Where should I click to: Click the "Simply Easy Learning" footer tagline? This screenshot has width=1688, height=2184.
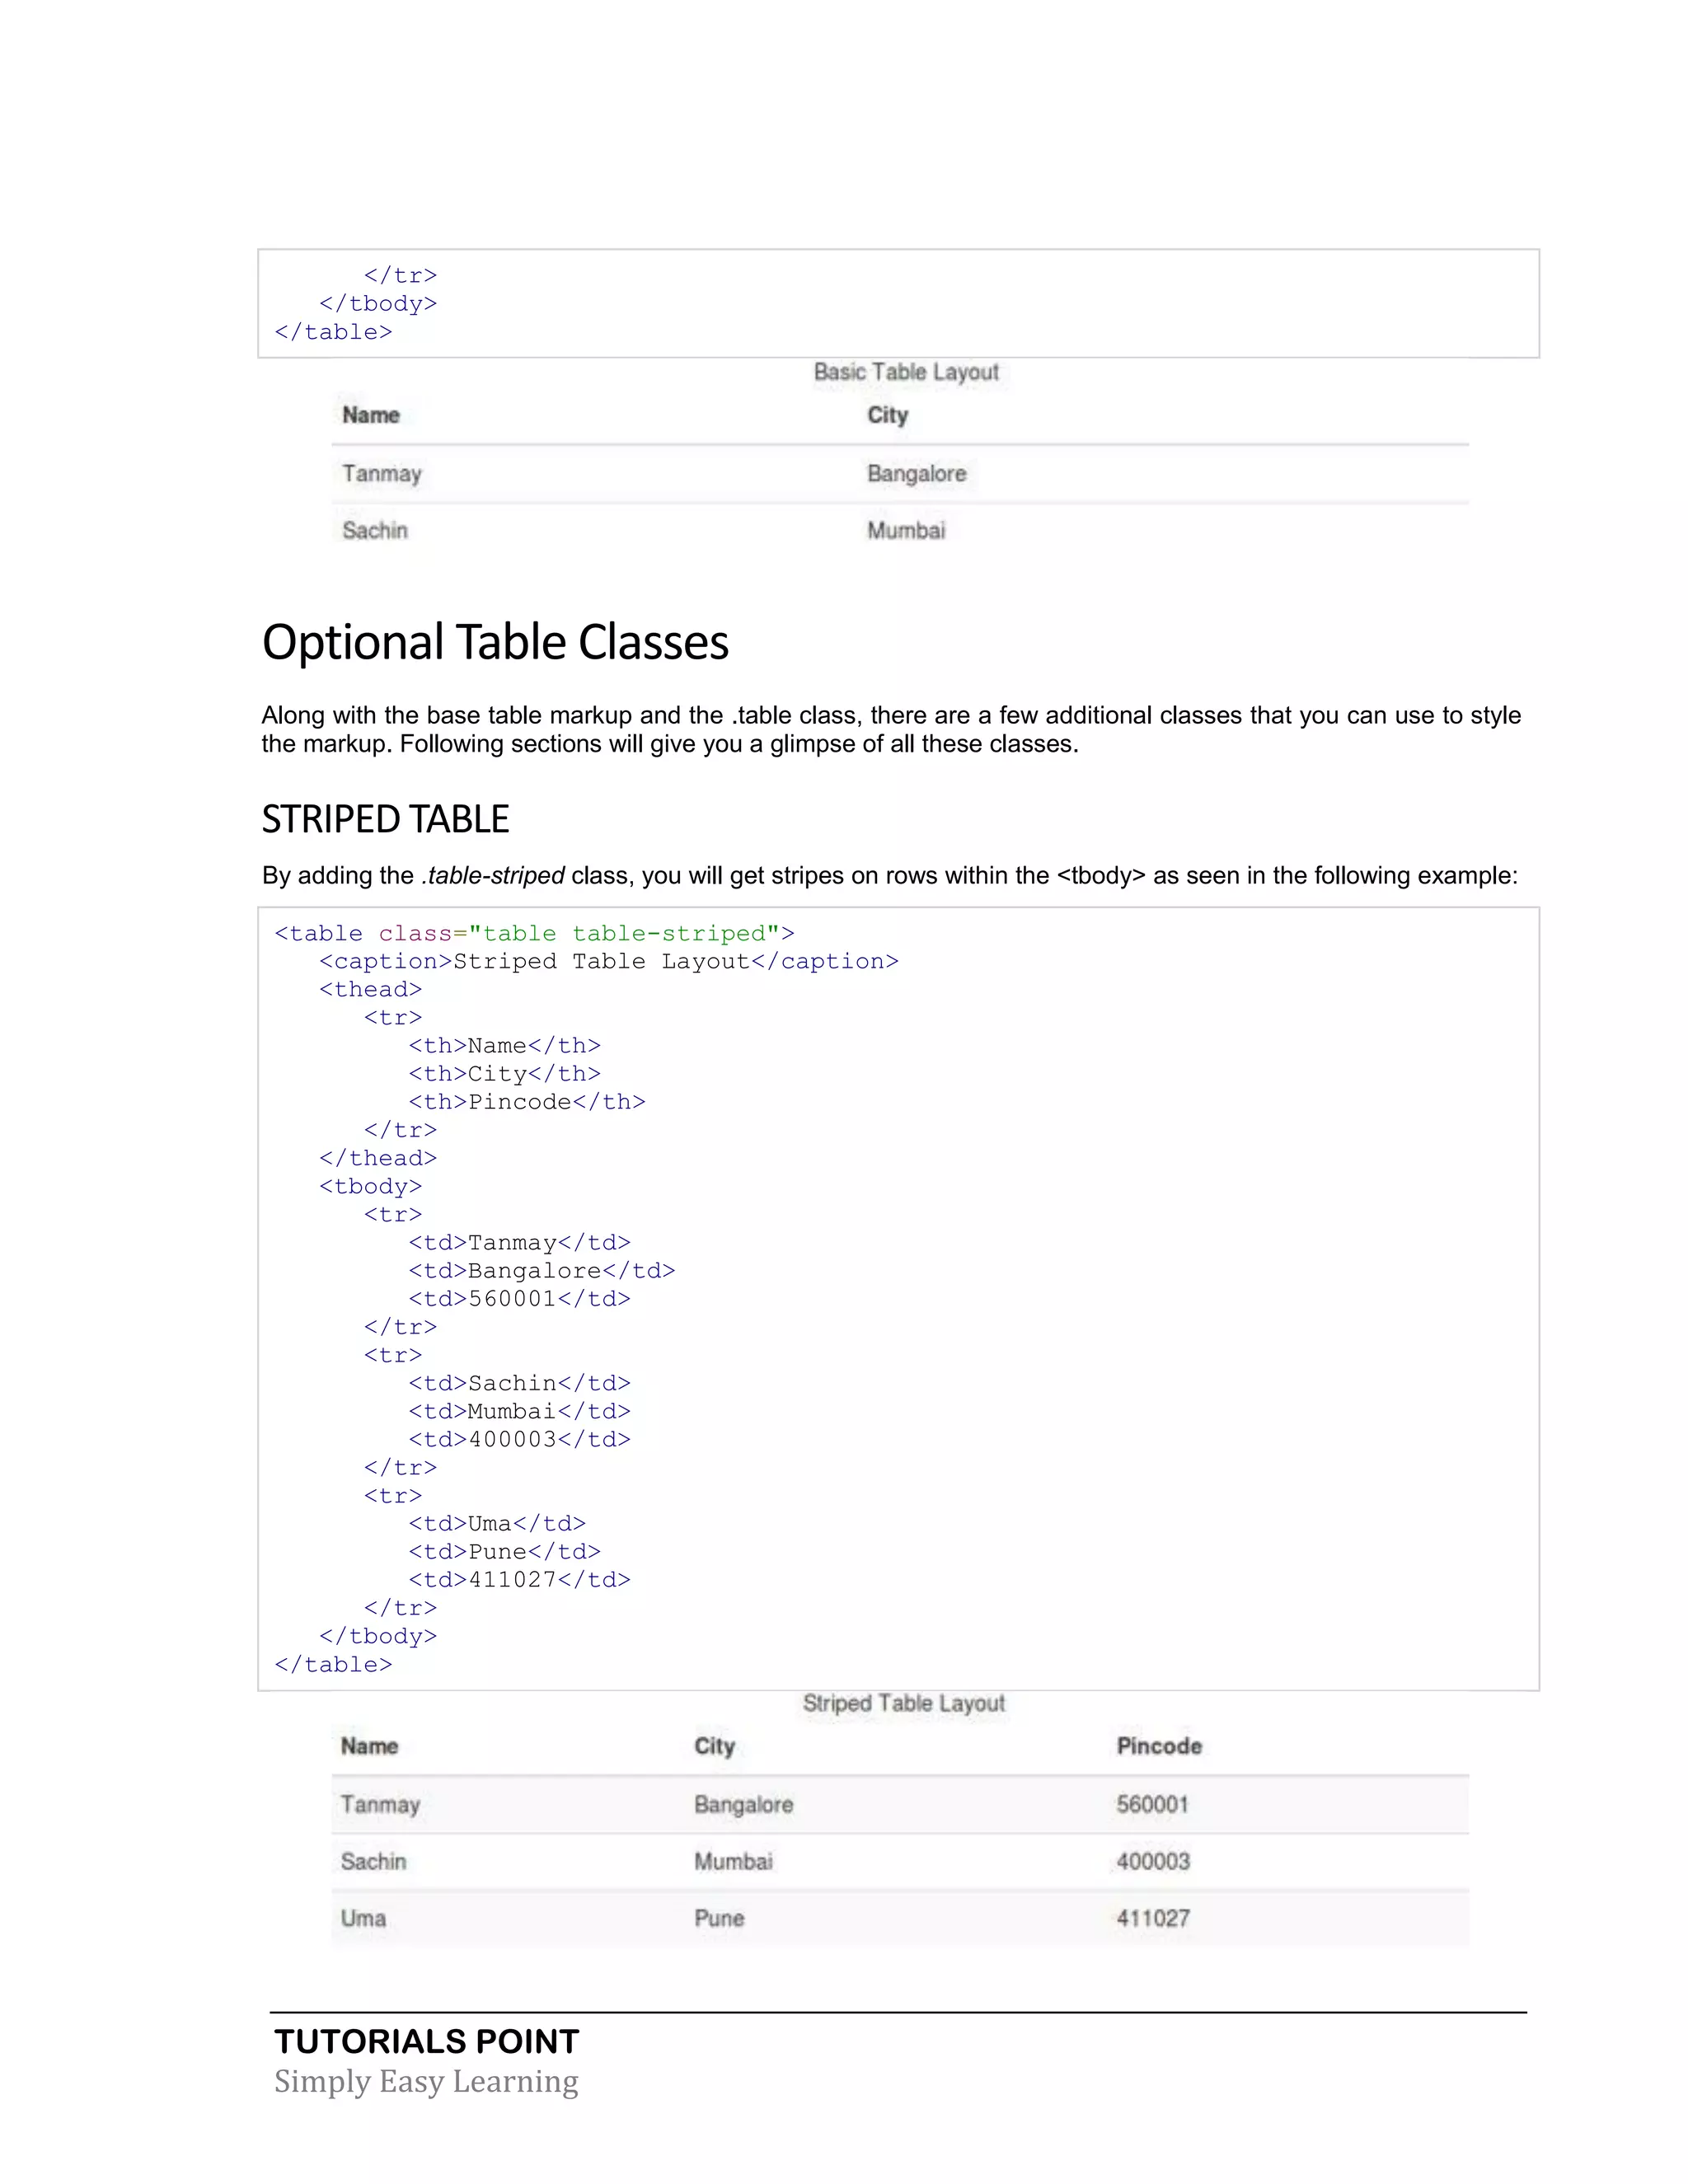[426, 2081]
